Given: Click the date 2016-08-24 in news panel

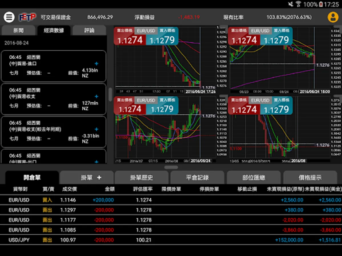Looking at the screenshot, I should (17, 43).
